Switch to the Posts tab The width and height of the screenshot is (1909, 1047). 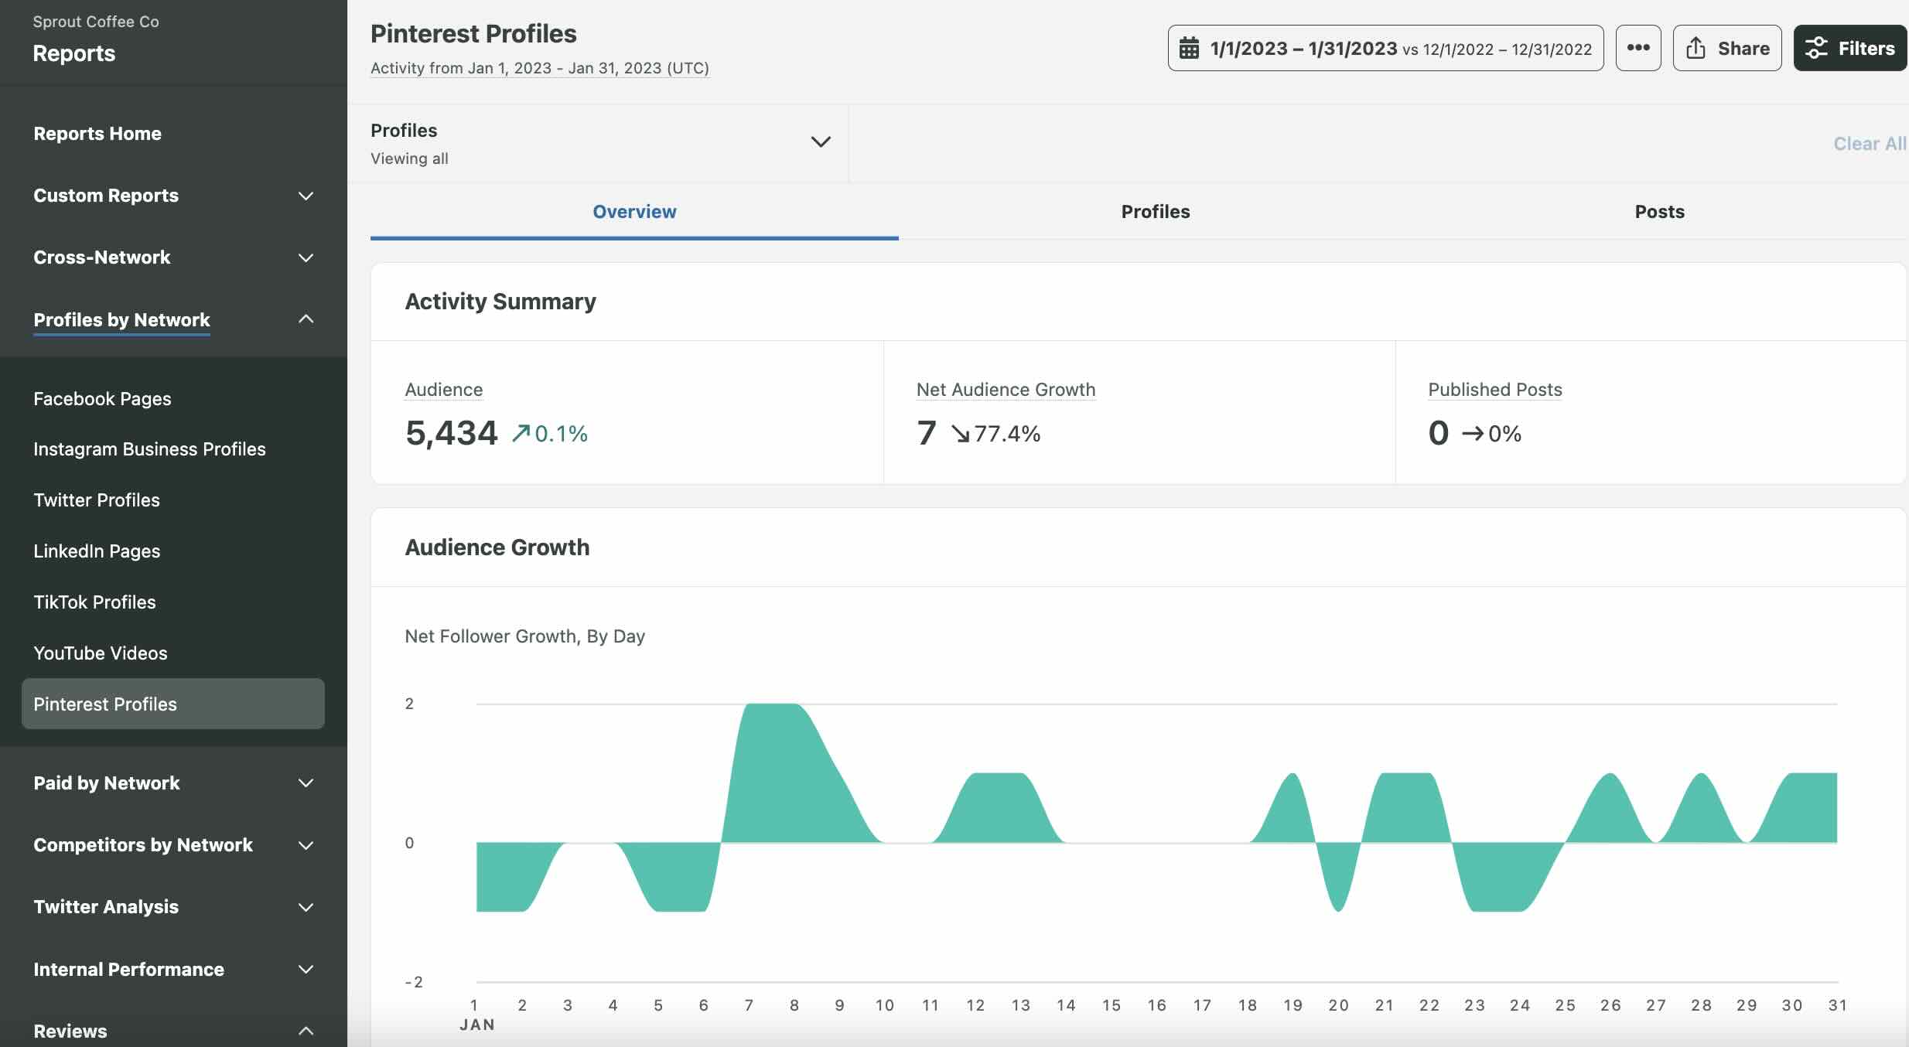[x=1658, y=211]
